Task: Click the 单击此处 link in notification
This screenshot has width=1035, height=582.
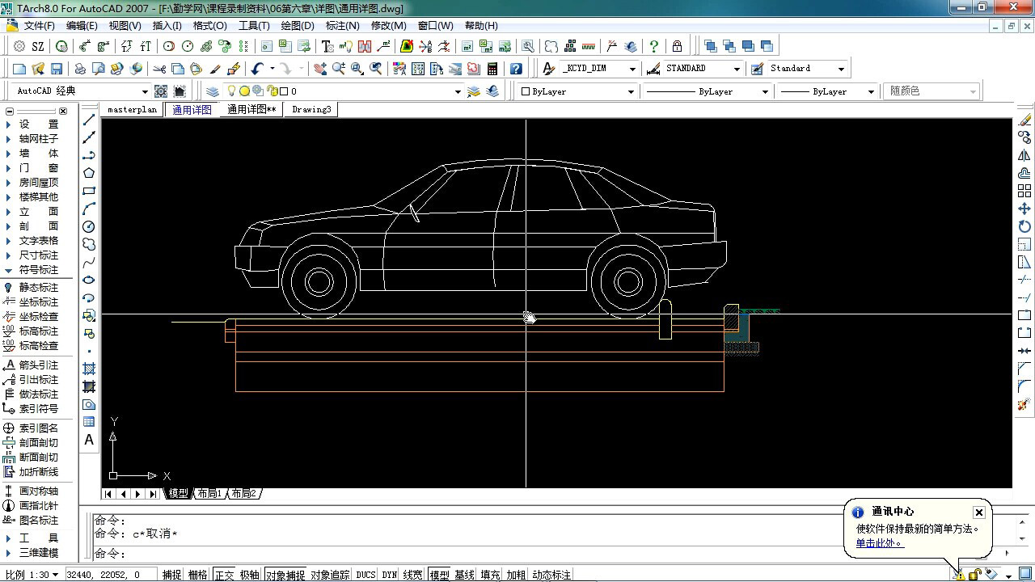Action: [880, 542]
